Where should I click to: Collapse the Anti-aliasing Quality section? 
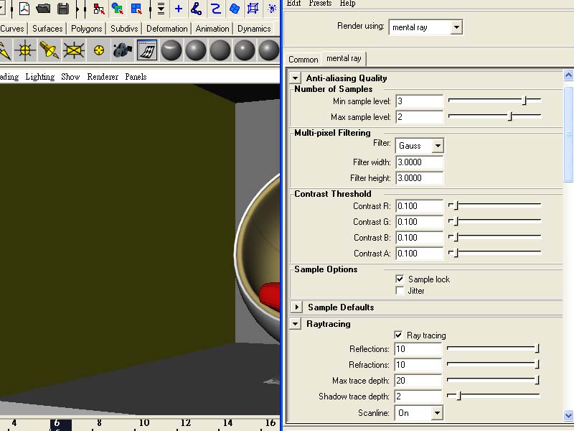tap(295, 78)
